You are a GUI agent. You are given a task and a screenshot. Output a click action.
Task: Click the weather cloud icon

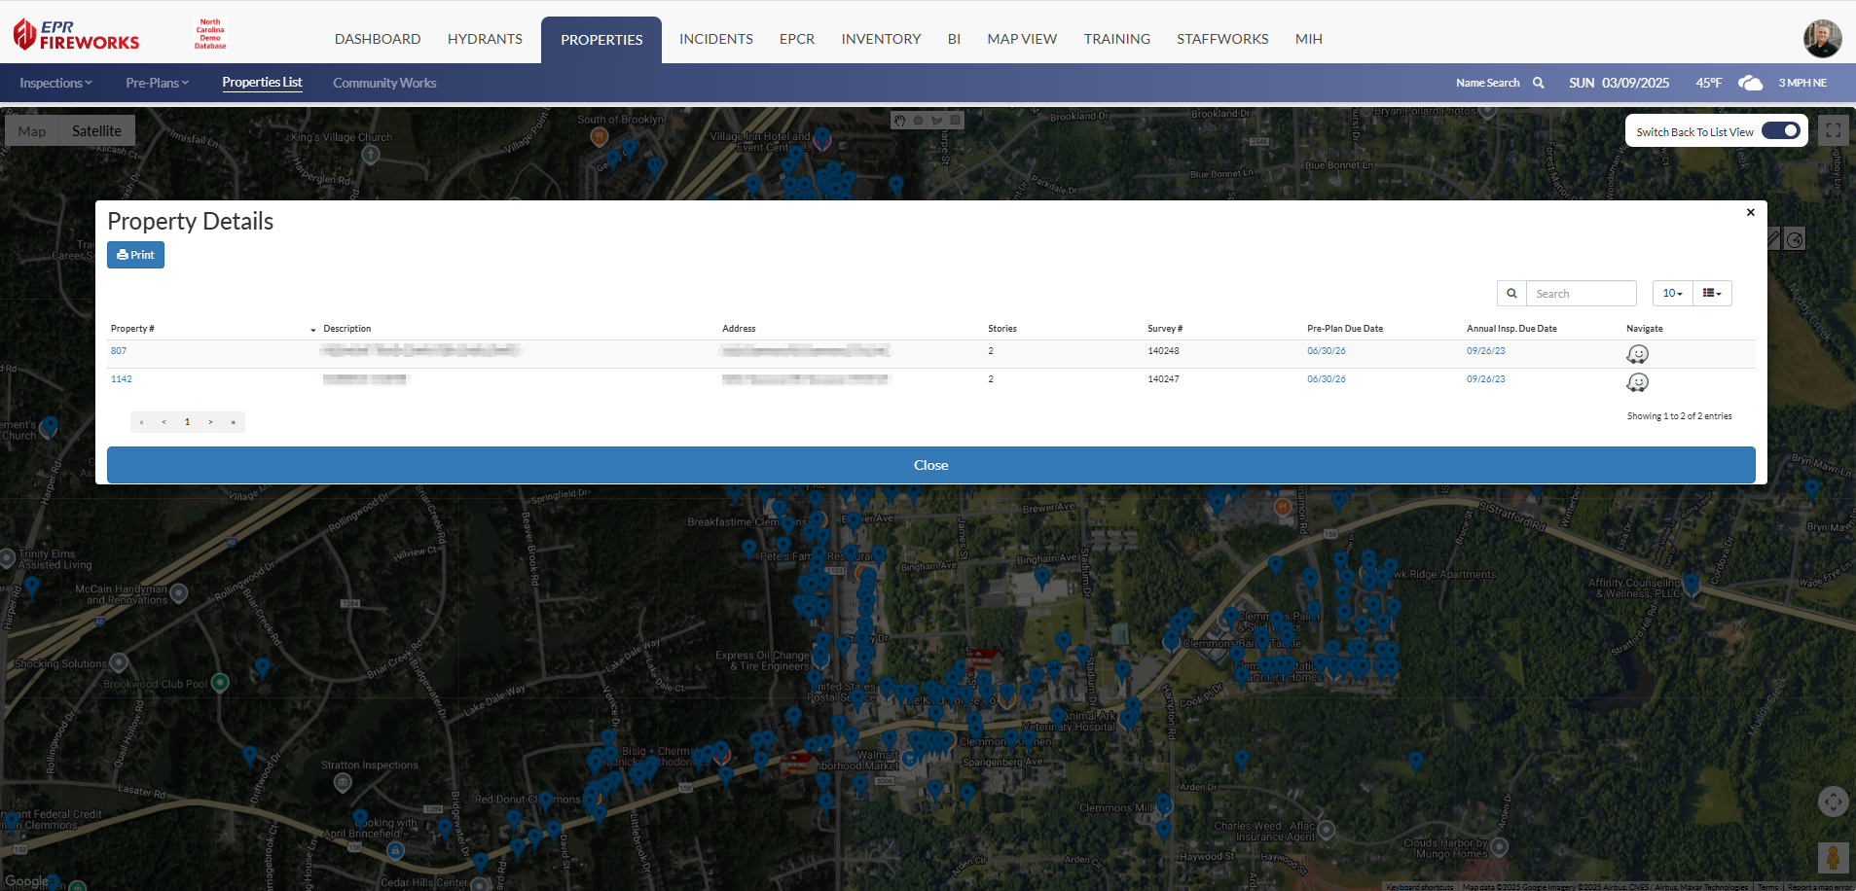click(x=1750, y=83)
